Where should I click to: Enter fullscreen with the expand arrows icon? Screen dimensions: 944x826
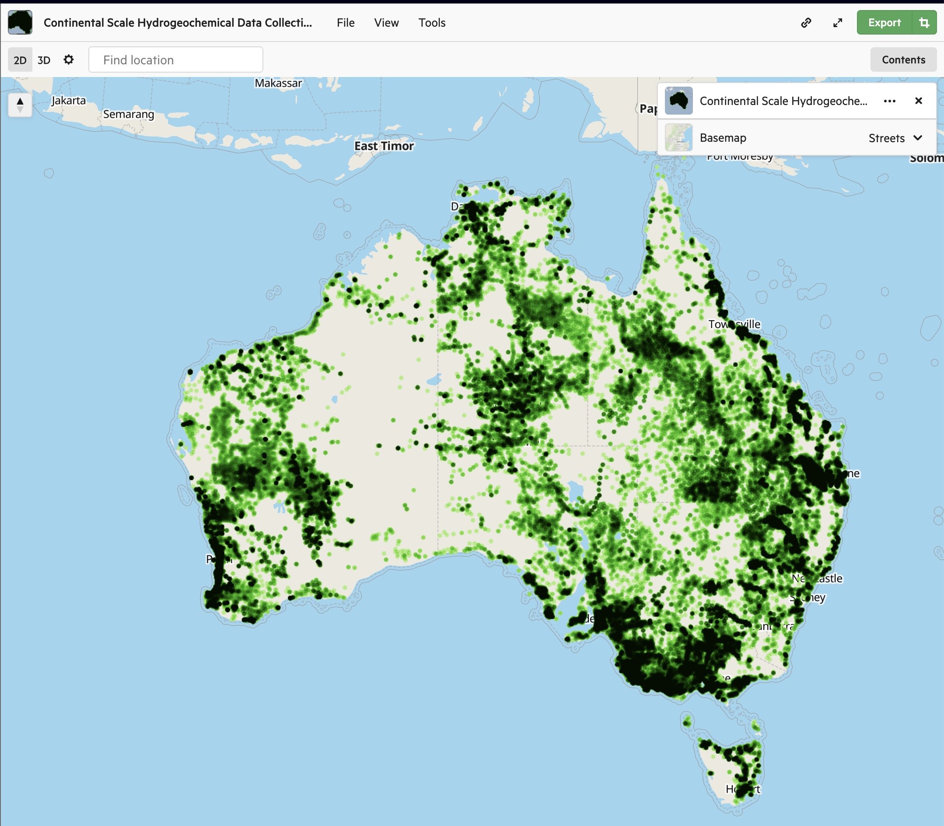(x=838, y=23)
